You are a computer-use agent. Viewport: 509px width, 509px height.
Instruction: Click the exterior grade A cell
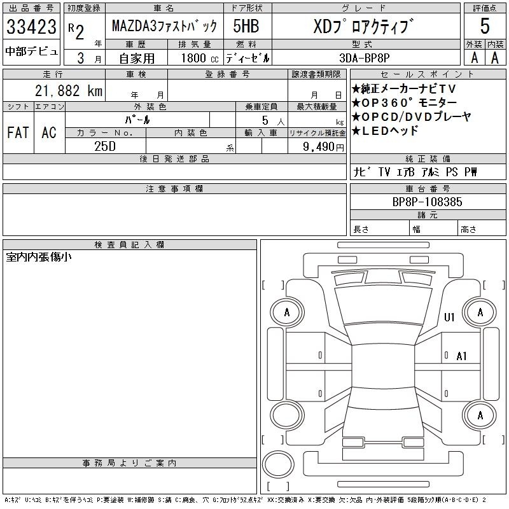coord(474,57)
